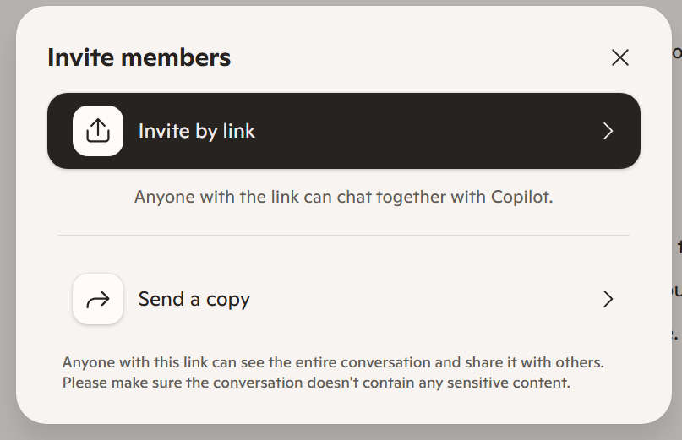Click "Anyone with this link can see" notice line
Screen dimensions: 682x440
(332, 362)
